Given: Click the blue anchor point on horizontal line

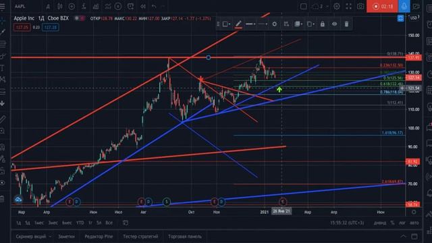Looking at the screenshot, I should (x=209, y=57).
